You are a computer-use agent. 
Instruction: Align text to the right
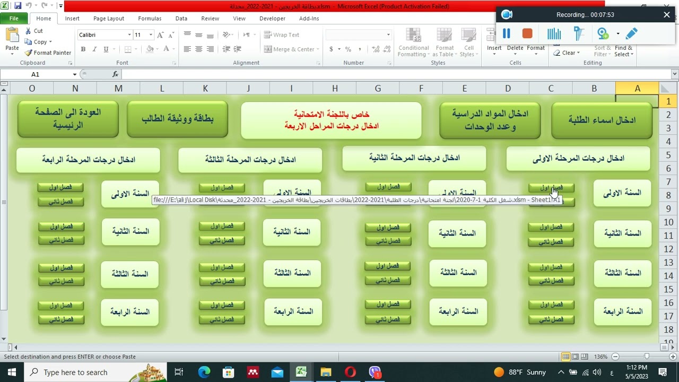(x=211, y=49)
